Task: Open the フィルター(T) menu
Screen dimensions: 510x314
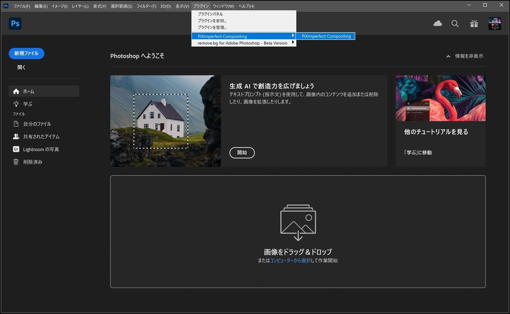Action: pos(146,6)
